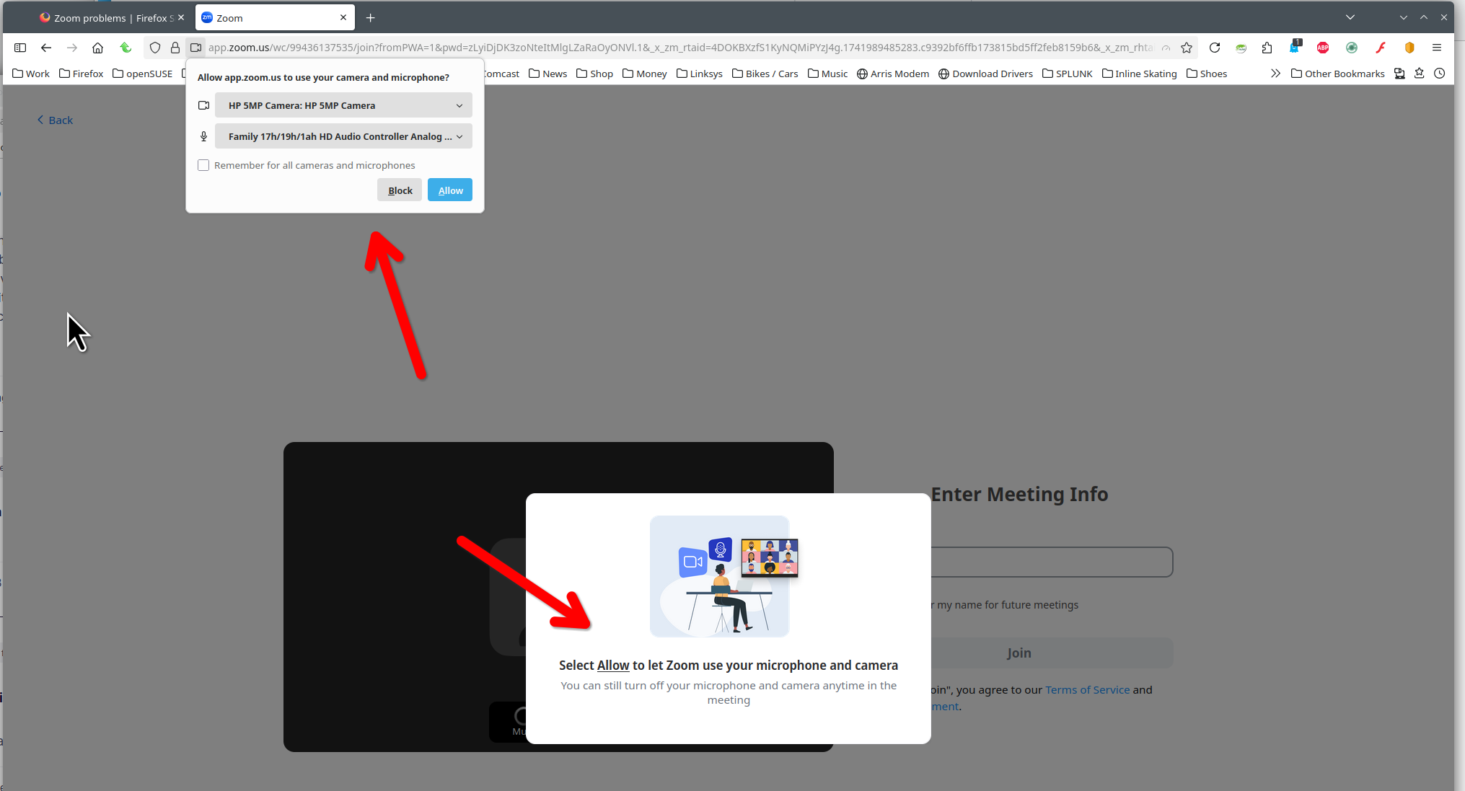Click camera permission icon in address bar
This screenshot has width=1465, height=791.
pos(195,48)
